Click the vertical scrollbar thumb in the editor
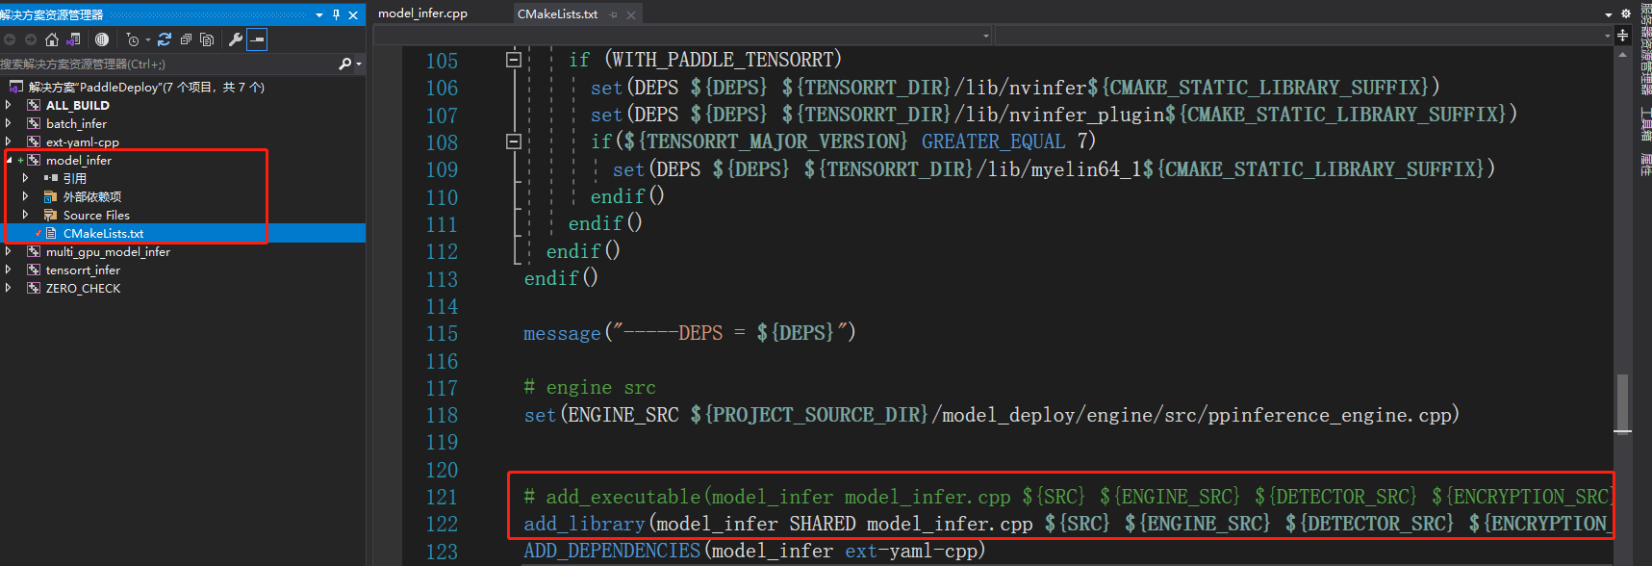Image resolution: width=1652 pixels, height=566 pixels. (1622, 404)
